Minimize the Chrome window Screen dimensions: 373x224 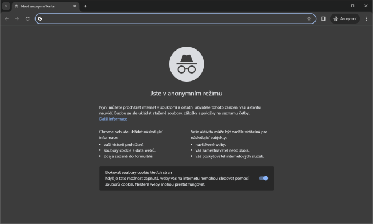(339, 6)
